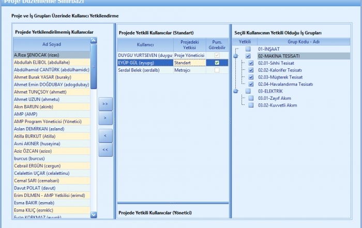Image resolution: width=362 pixels, height=228 pixels.
Task: Collapse the 02-MAKİNA TESİSATI tree node
Action: (235, 56)
